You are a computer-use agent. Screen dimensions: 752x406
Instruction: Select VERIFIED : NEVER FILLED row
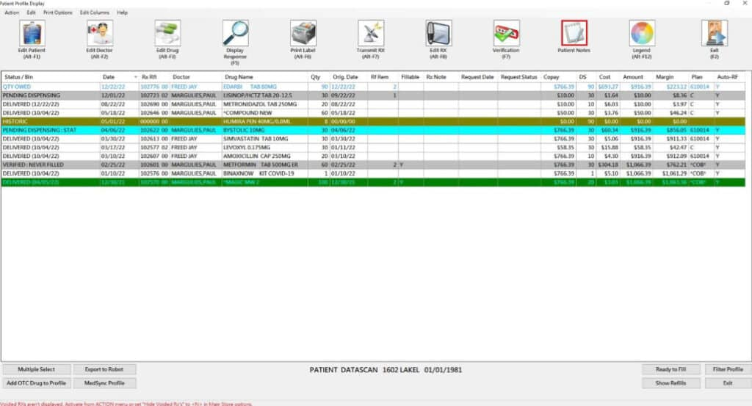click(373, 164)
